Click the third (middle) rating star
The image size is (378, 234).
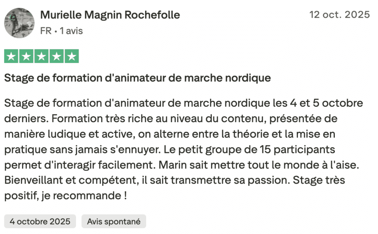coord(41,56)
